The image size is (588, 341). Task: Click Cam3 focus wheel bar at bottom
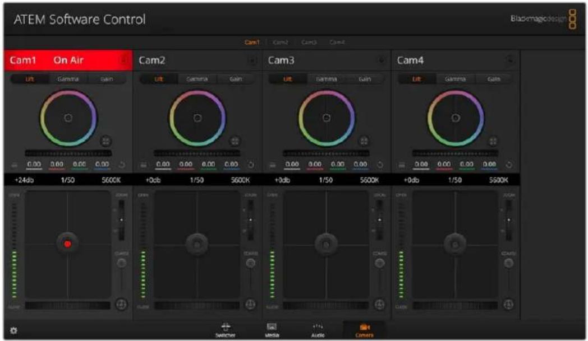coord(326,306)
